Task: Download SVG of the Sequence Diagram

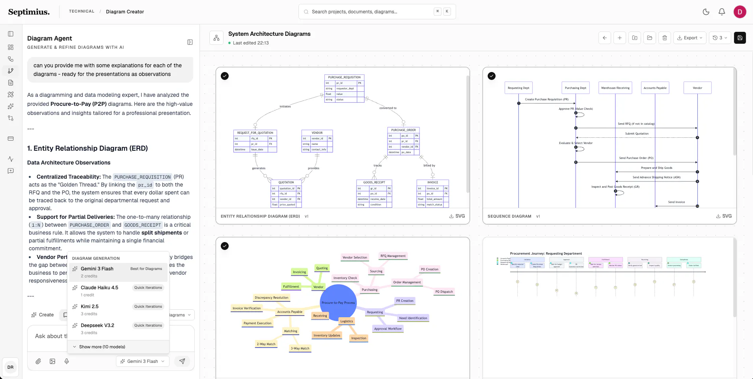Action: 724,216
